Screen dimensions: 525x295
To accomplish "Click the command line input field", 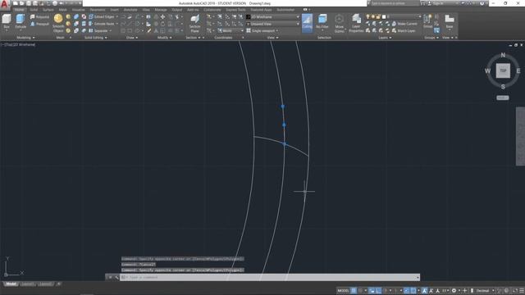I will 270,277.
